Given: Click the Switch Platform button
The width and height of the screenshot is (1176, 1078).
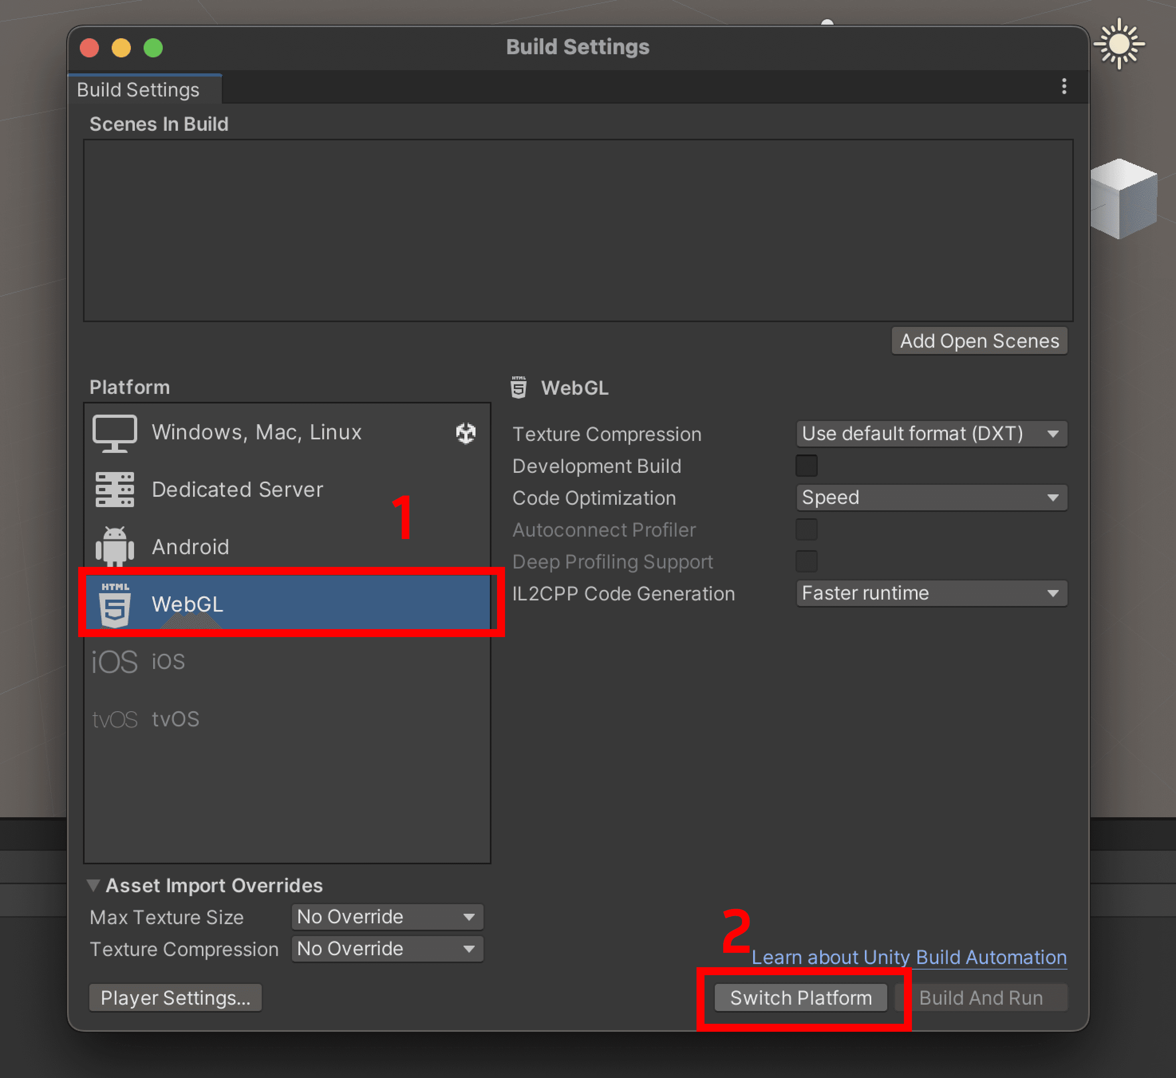Looking at the screenshot, I should point(801,998).
